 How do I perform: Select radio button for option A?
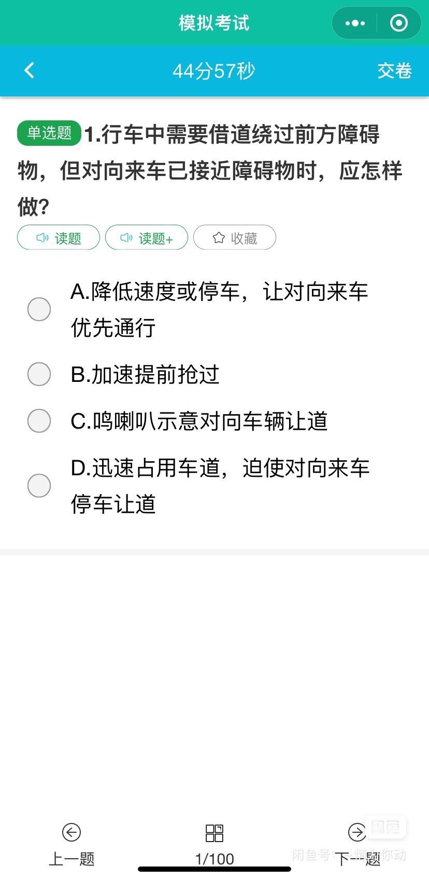[x=39, y=309]
